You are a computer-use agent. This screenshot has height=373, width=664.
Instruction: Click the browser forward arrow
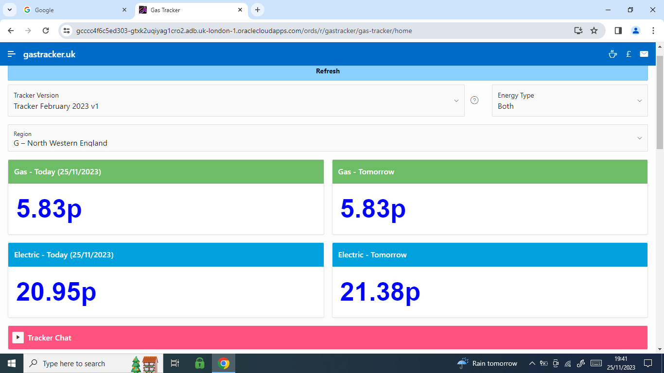point(28,31)
